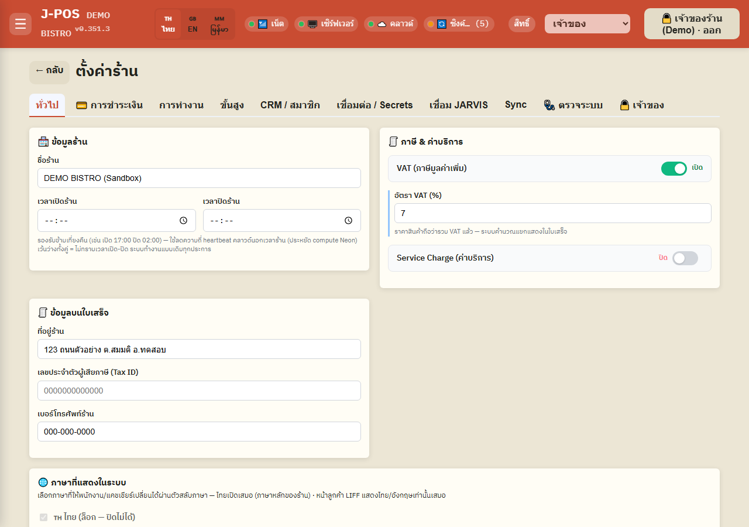749x527 pixels.
Task: Switch language to ไทย (TH)
Action: point(169,24)
